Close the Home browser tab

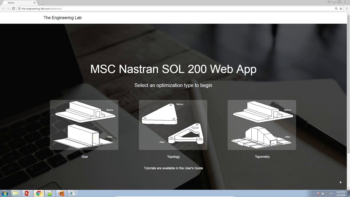coord(34,3)
